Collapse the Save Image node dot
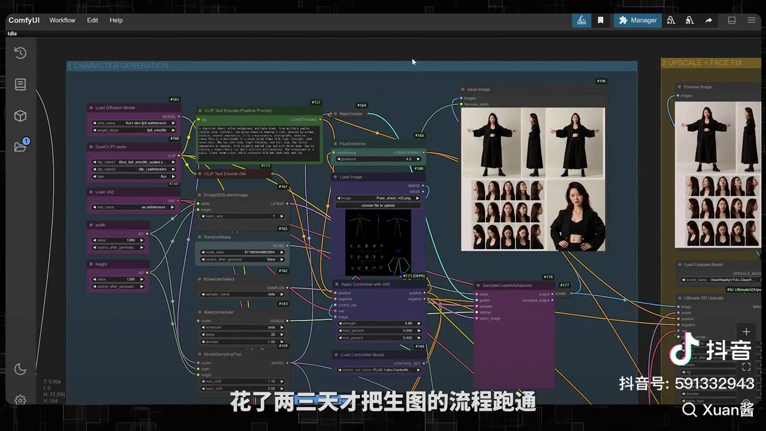 click(x=463, y=89)
